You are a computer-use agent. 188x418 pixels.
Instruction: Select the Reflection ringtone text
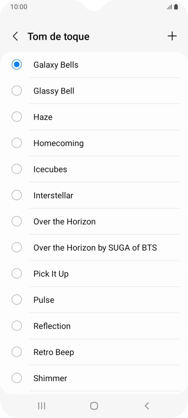[52, 326]
